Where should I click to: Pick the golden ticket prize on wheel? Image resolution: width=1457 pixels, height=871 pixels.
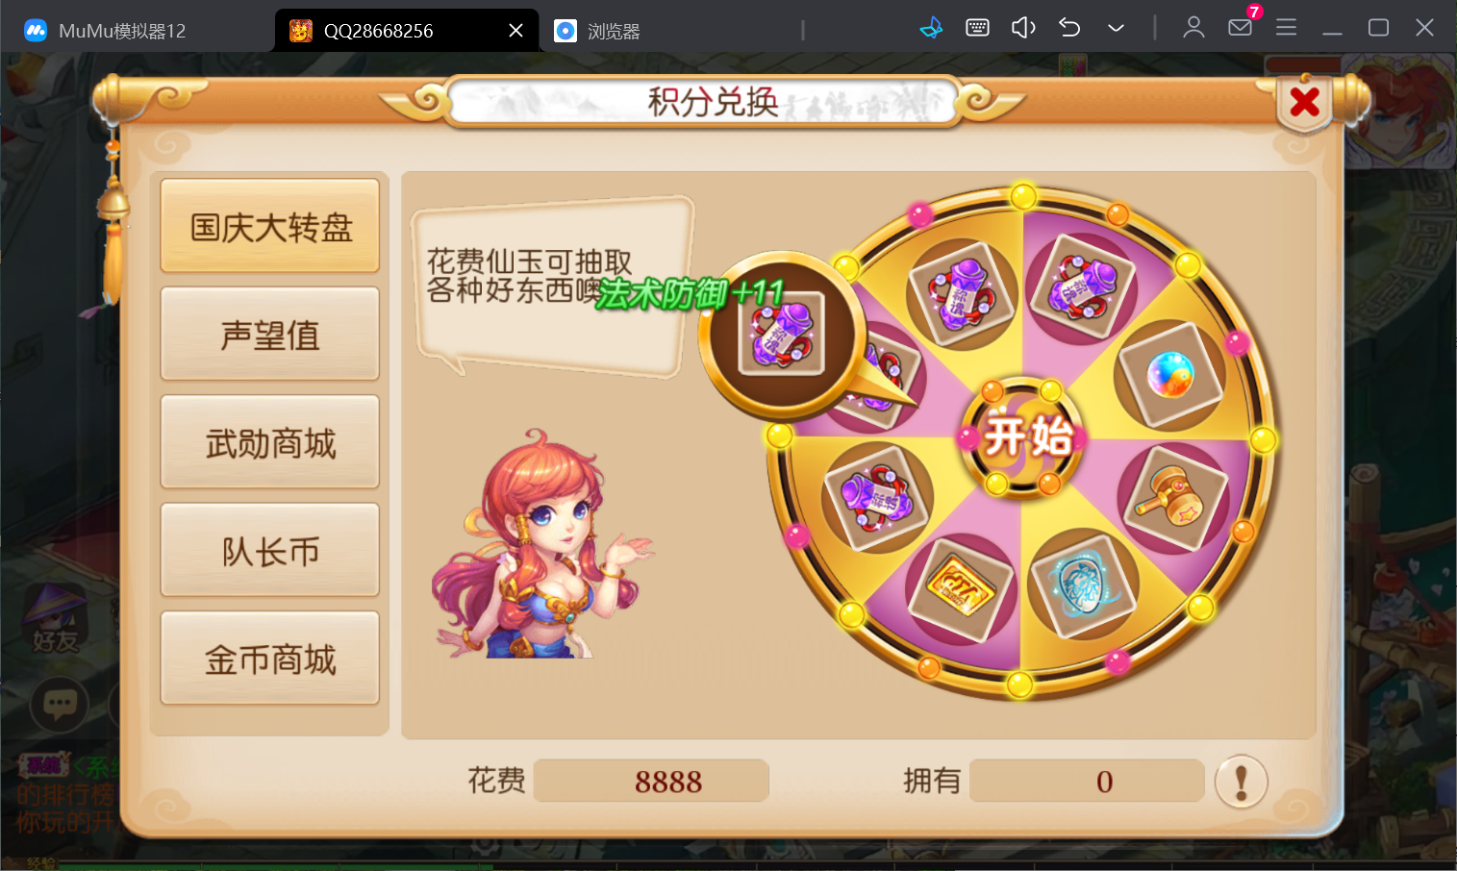click(959, 586)
